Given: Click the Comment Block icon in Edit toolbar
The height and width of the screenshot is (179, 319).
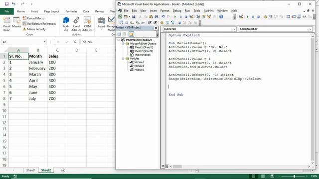Looking at the screenshot, I should tap(167, 22).
